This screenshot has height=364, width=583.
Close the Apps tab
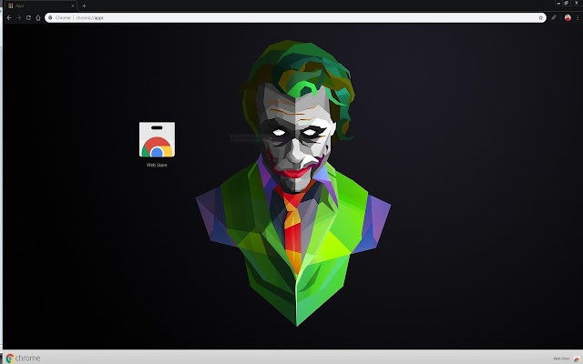tap(72, 5)
